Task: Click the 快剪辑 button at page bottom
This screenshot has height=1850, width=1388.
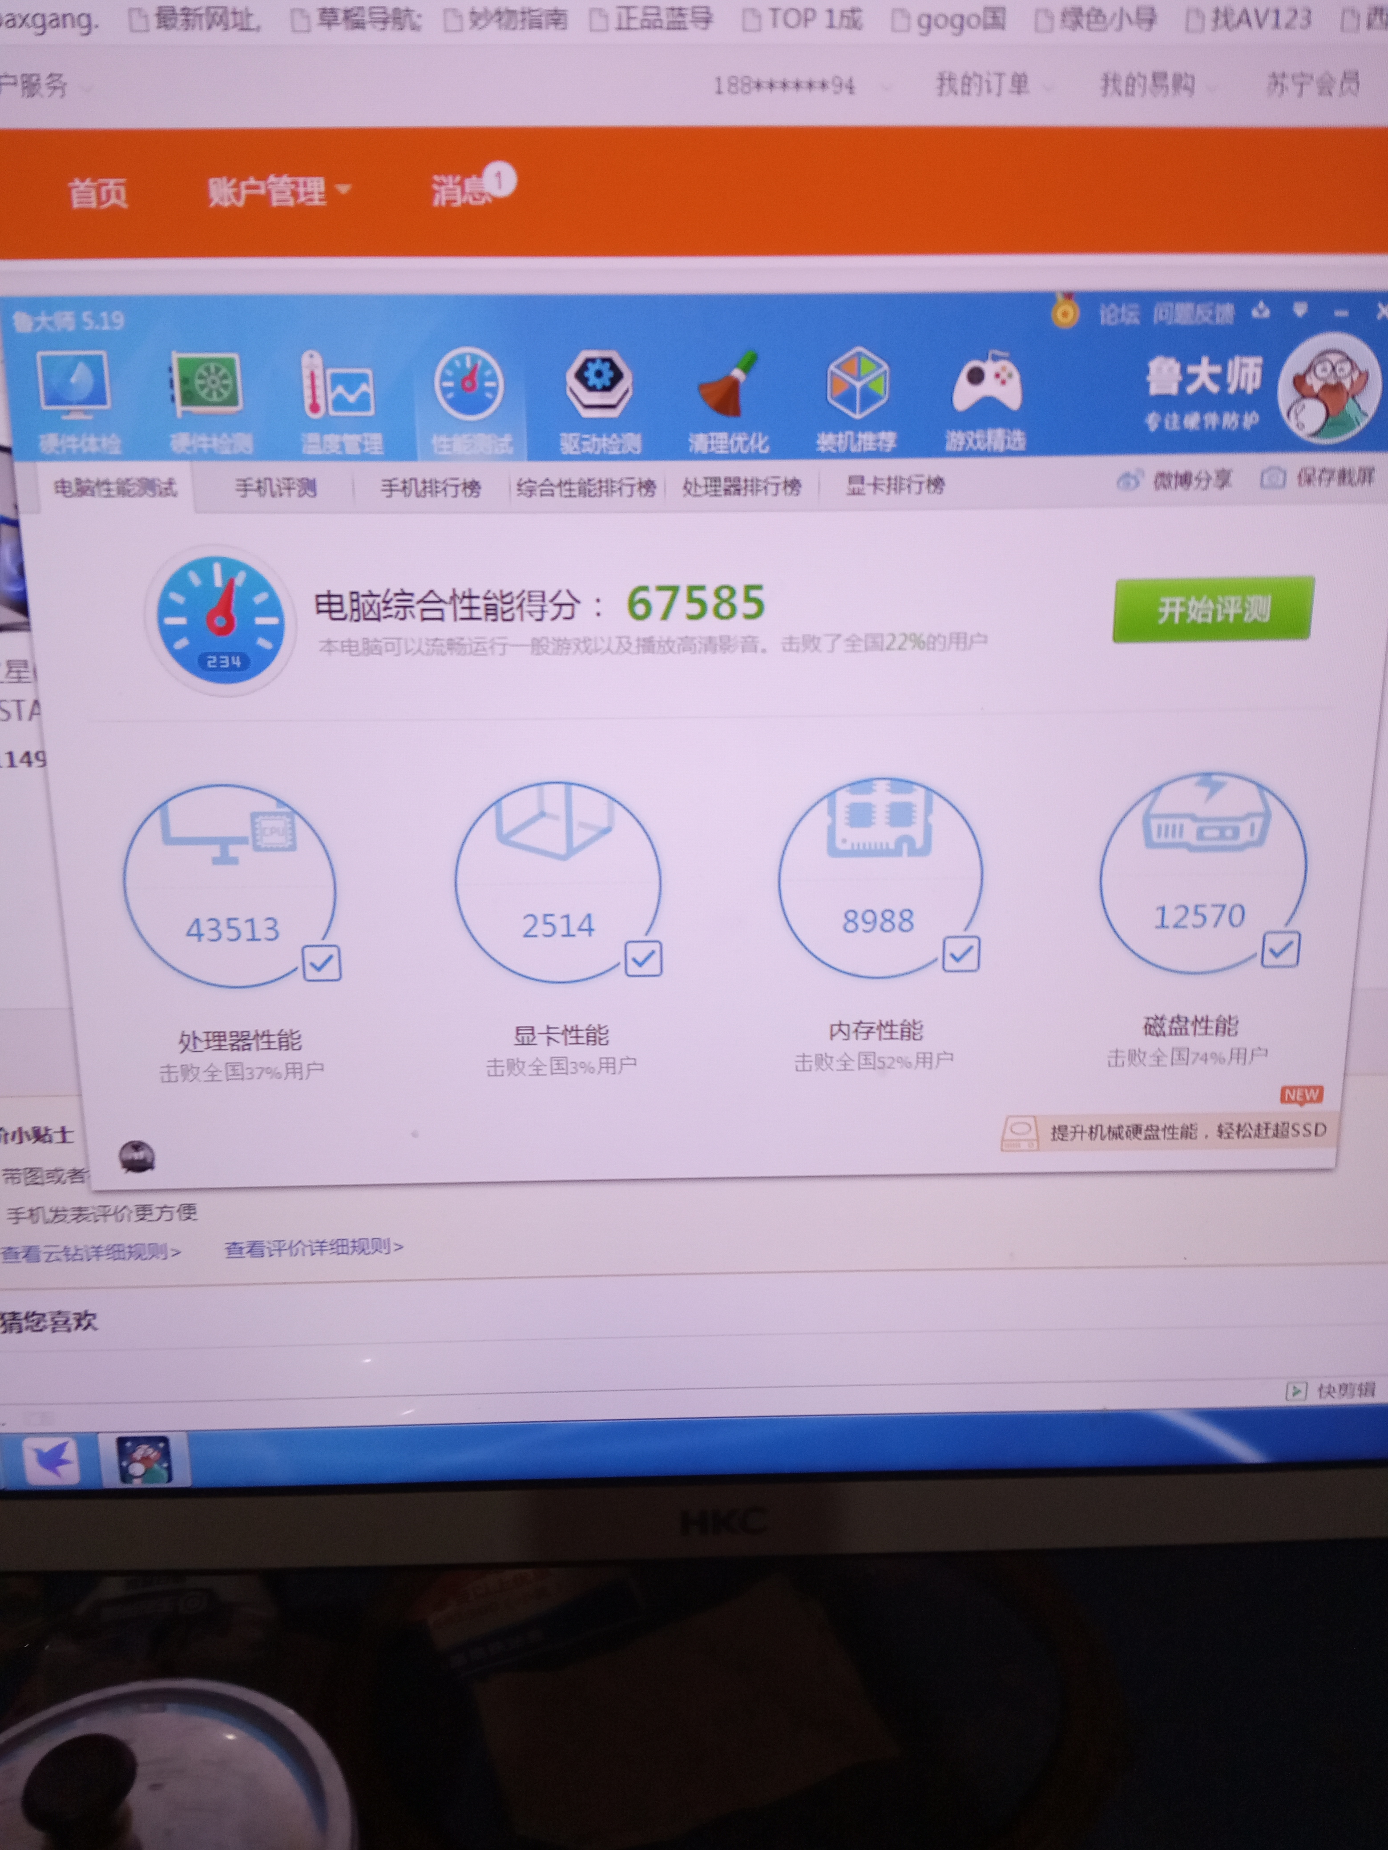Action: point(1331,1391)
